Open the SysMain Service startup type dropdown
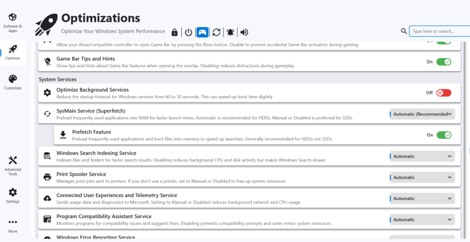Viewport: 470px width, 242px height. coord(422,114)
